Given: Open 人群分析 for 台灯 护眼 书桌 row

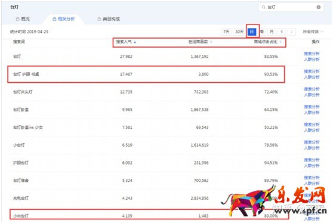Looking at the screenshot, I should pyautogui.click(x=312, y=77).
